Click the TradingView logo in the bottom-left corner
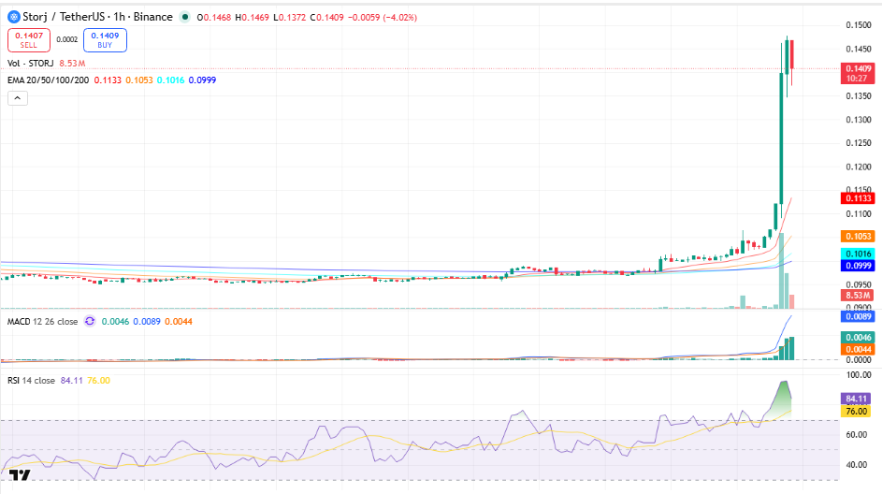This screenshot has height=494, width=882. point(20,475)
